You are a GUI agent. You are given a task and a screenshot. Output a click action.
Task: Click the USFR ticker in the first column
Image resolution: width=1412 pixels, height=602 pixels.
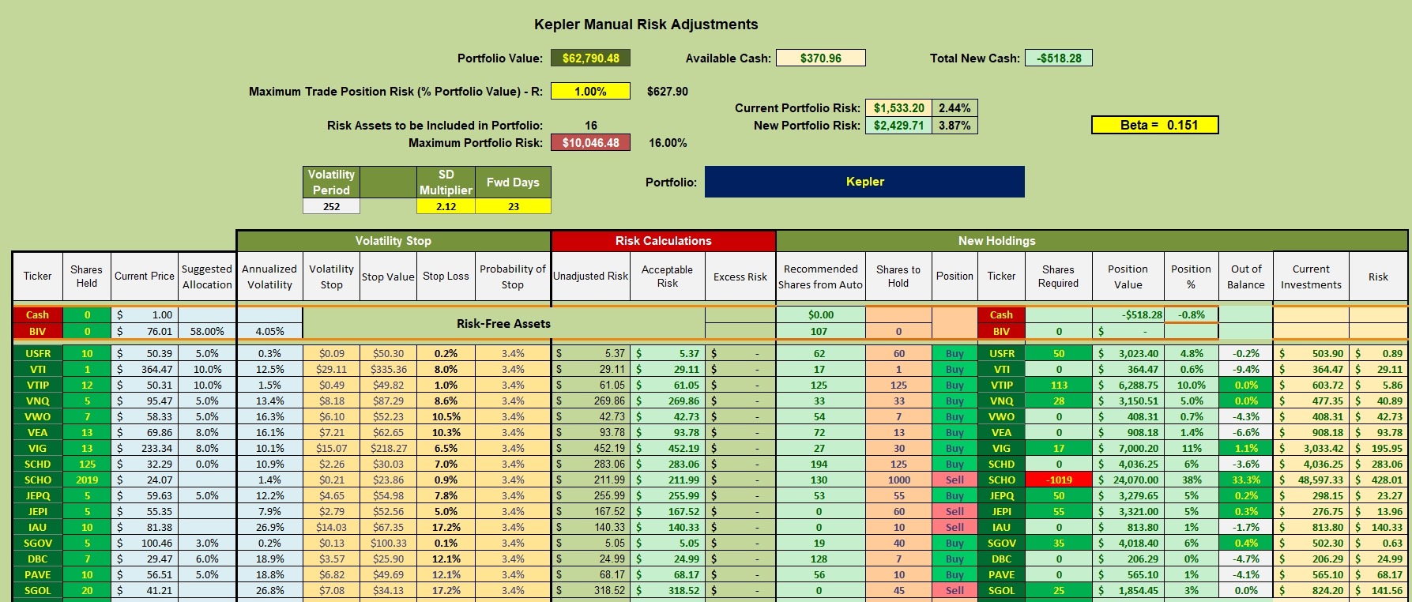click(x=37, y=353)
